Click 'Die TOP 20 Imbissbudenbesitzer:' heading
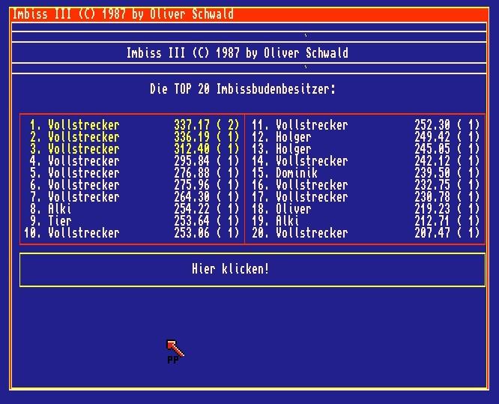Screen dimensions: 499x404 (243, 89)
